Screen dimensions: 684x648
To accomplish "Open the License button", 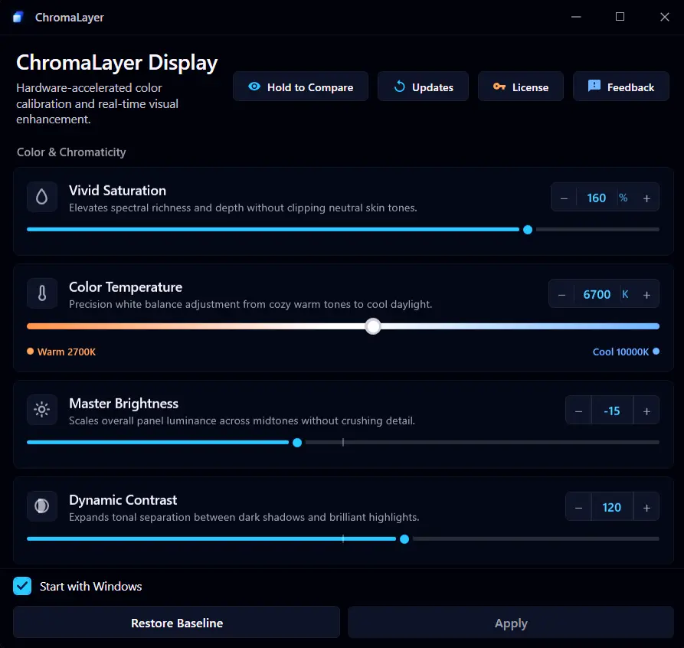I will pos(521,87).
